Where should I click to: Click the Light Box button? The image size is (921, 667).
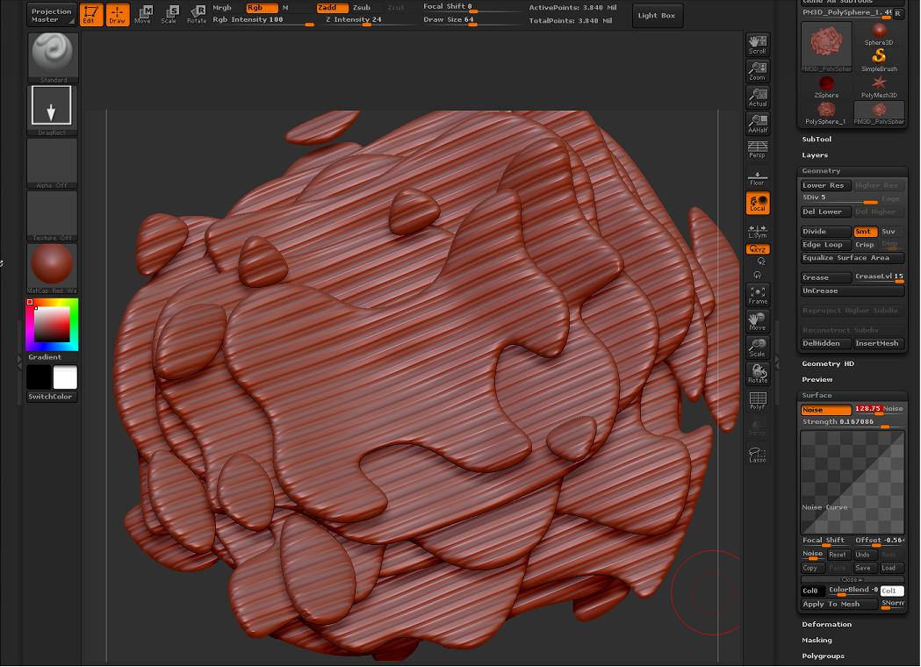(x=657, y=15)
